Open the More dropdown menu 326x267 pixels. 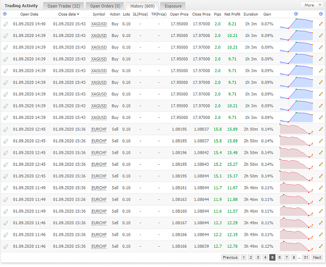pyautogui.click(x=311, y=5)
